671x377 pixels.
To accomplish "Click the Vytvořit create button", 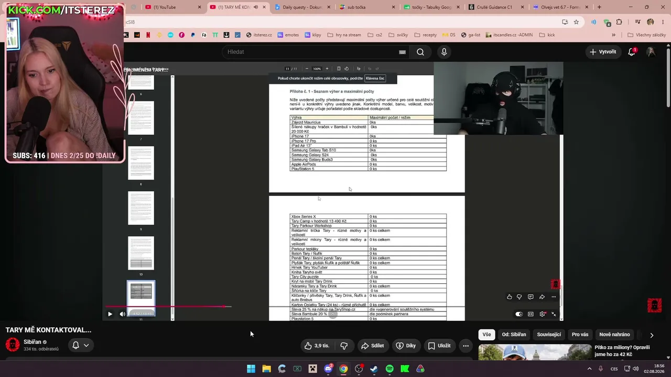I will [603, 52].
